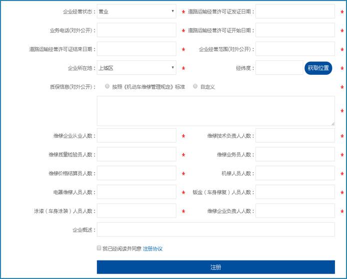Open the 注册协议 link
The image size is (347, 279).
tap(152, 249)
